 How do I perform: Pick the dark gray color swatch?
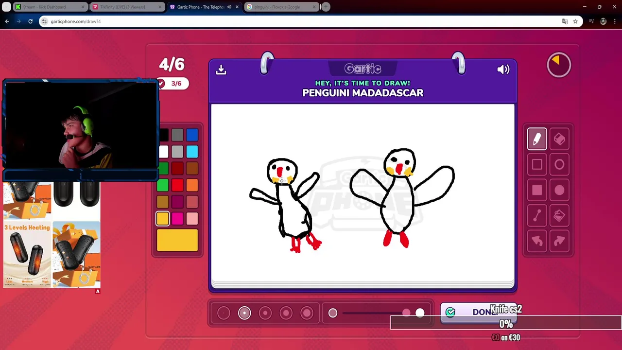177,135
